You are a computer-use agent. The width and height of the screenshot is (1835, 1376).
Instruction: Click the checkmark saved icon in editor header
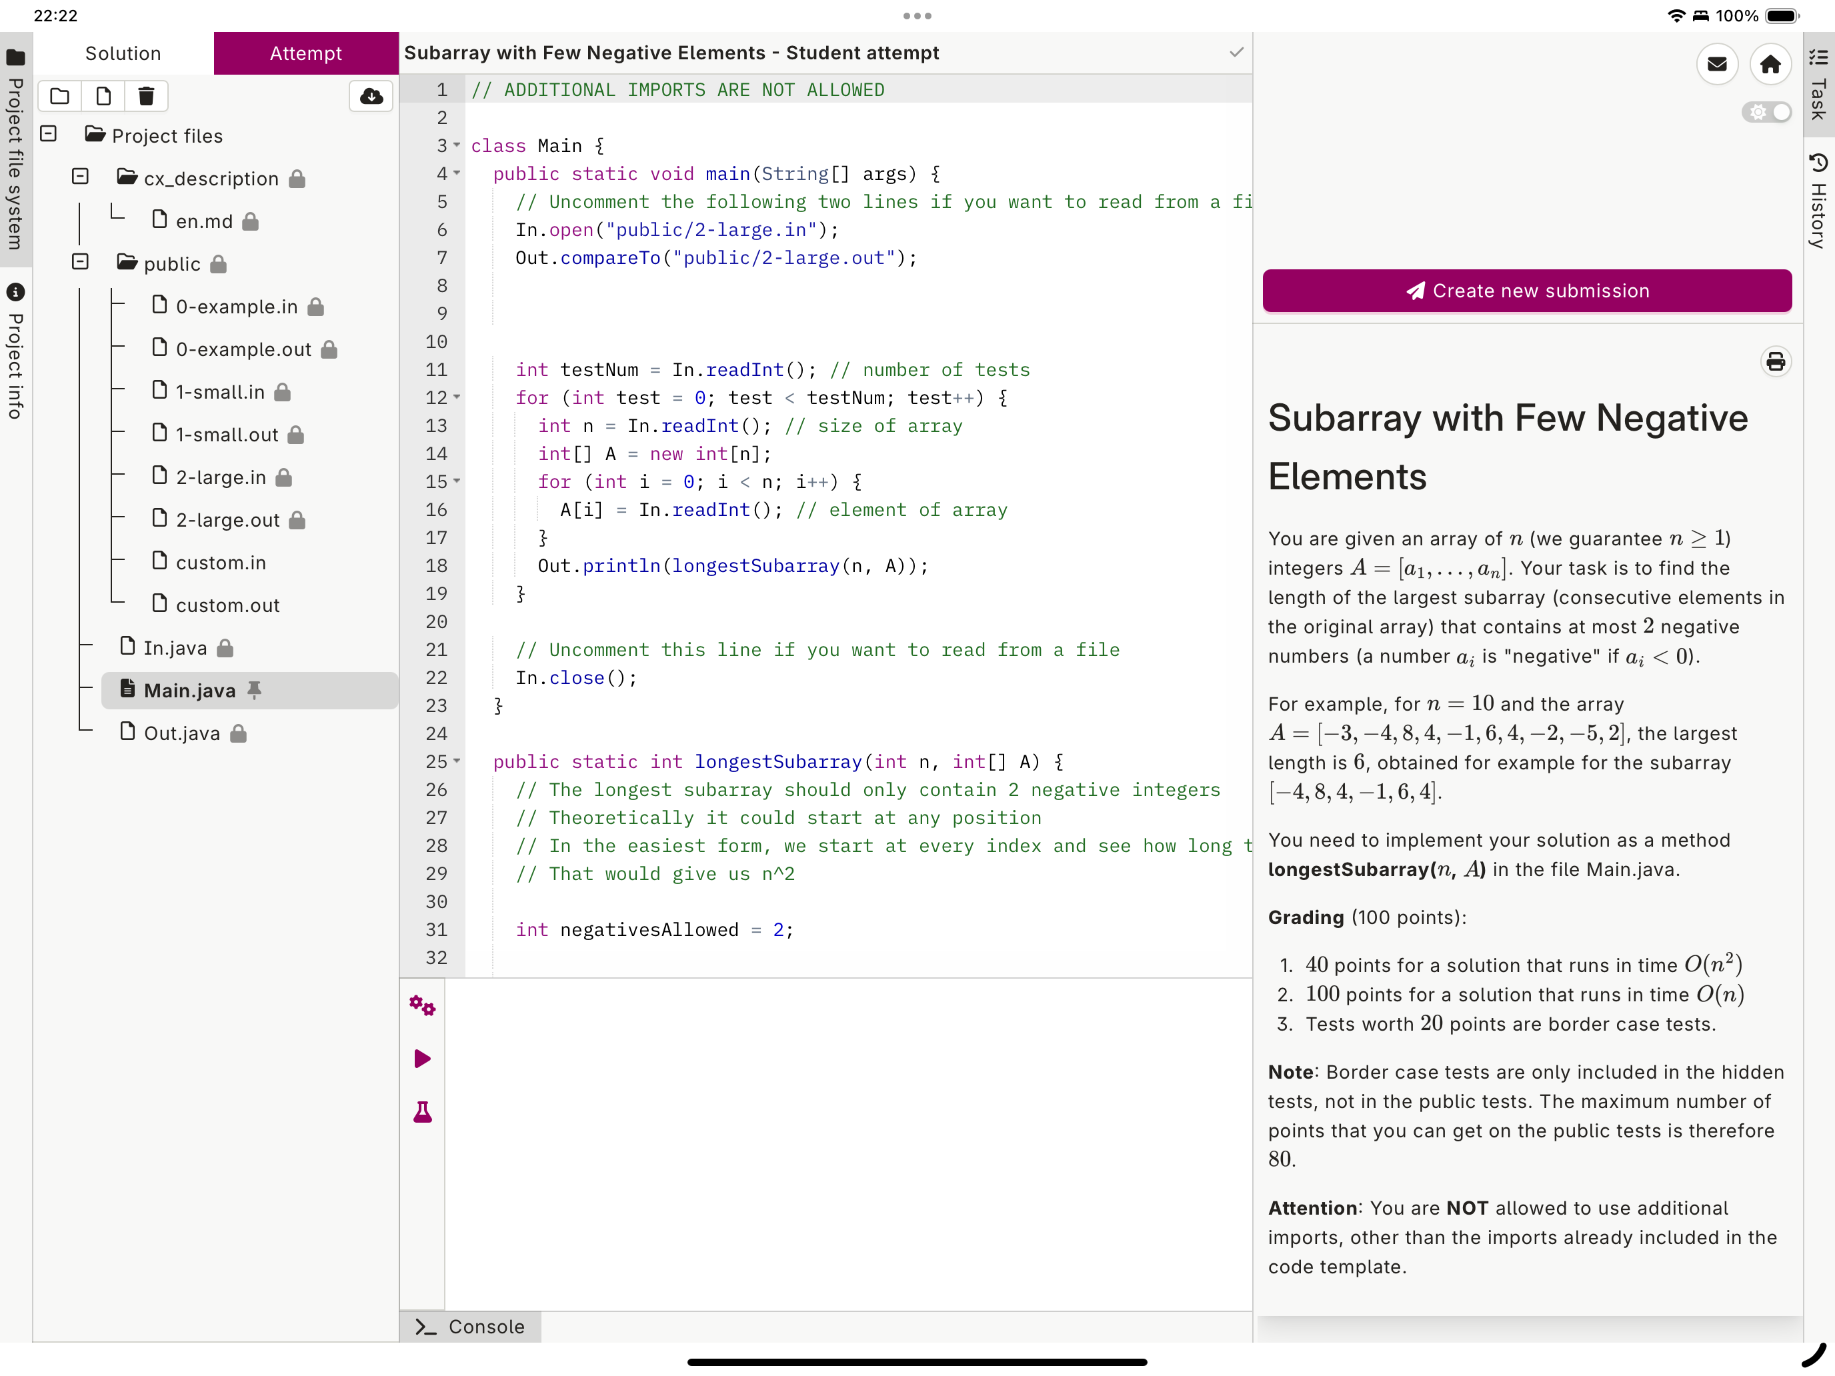pyautogui.click(x=1236, y=52)
